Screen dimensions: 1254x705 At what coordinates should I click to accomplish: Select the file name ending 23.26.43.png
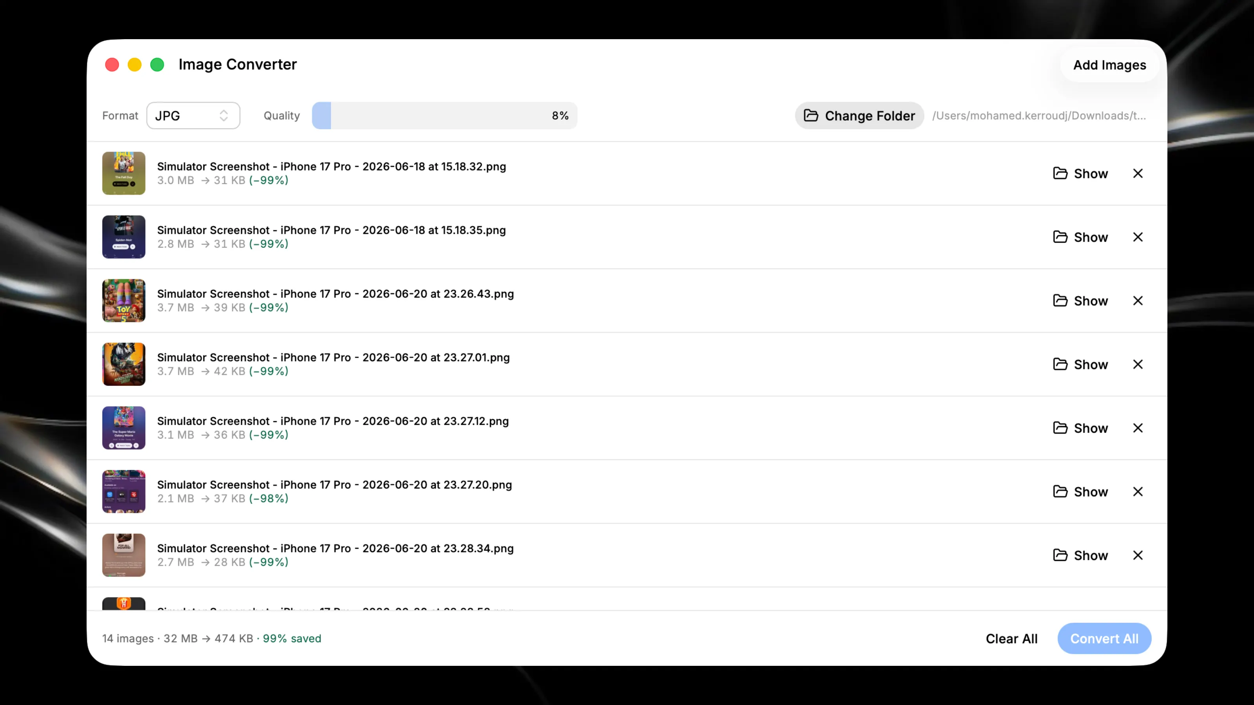point(335,294)
